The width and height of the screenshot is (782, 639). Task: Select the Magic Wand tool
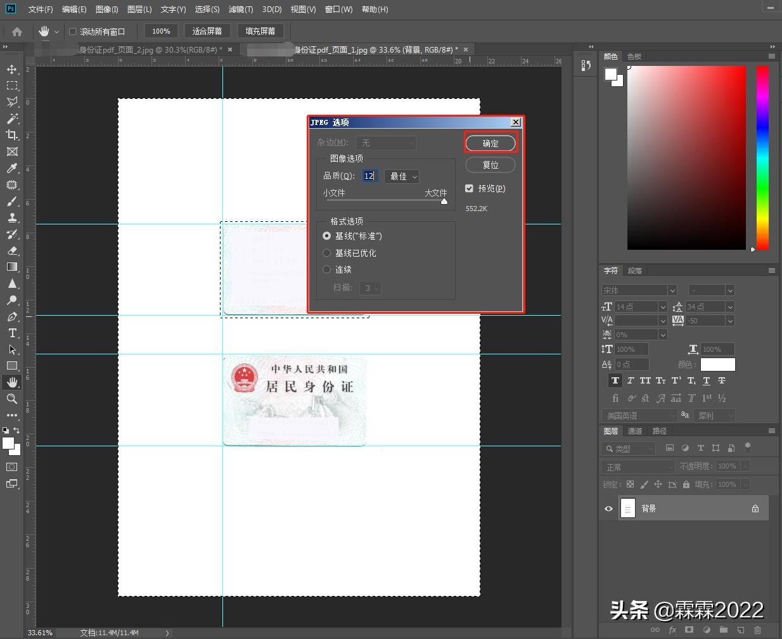point(12,119)
